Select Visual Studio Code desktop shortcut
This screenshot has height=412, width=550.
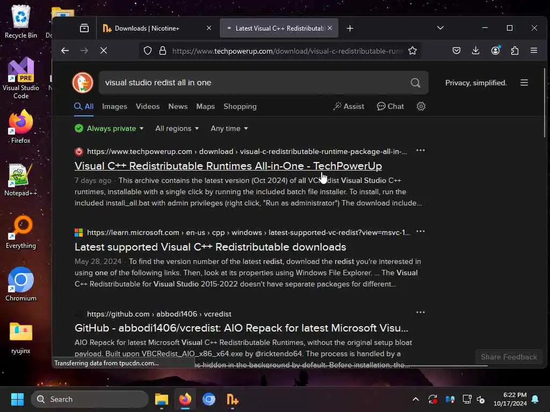(x=21, y=78)
